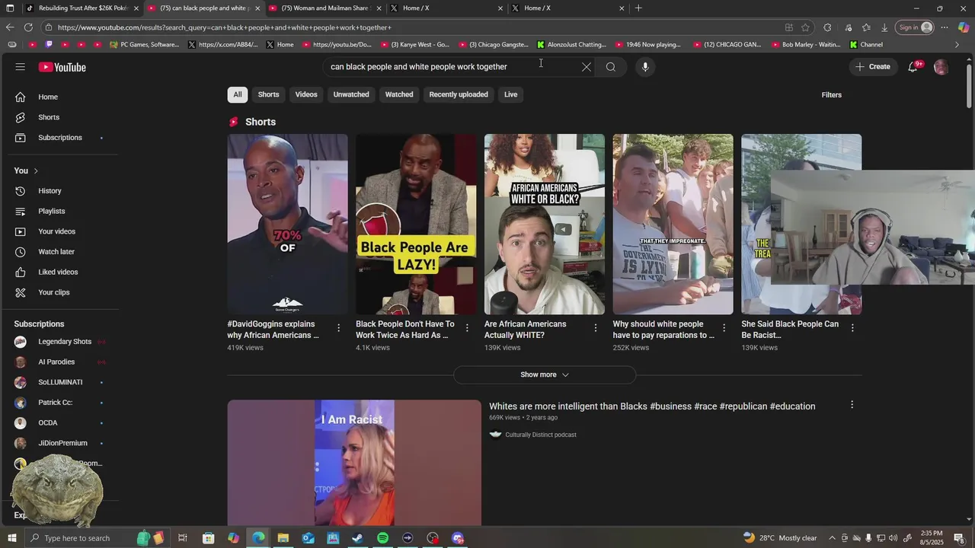Open options menu for 'Whites are more intelligent' video
Viewport: 975px width, 548px height.
(852, 405)
